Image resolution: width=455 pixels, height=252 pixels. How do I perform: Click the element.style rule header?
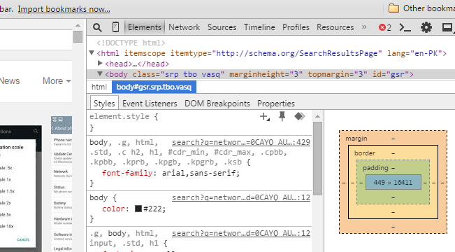124,116
